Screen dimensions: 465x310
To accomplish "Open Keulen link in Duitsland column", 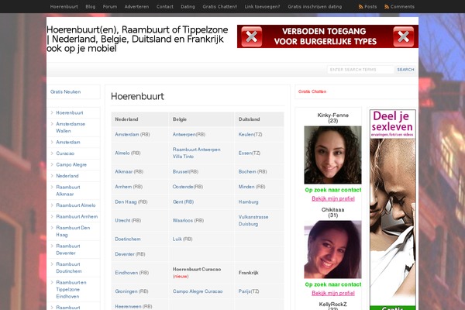I will [246, 134].
